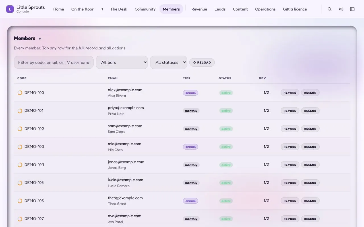The image size is (364, 227).
Task: Open the All tiers dropdown
Action: click(122, 62)
